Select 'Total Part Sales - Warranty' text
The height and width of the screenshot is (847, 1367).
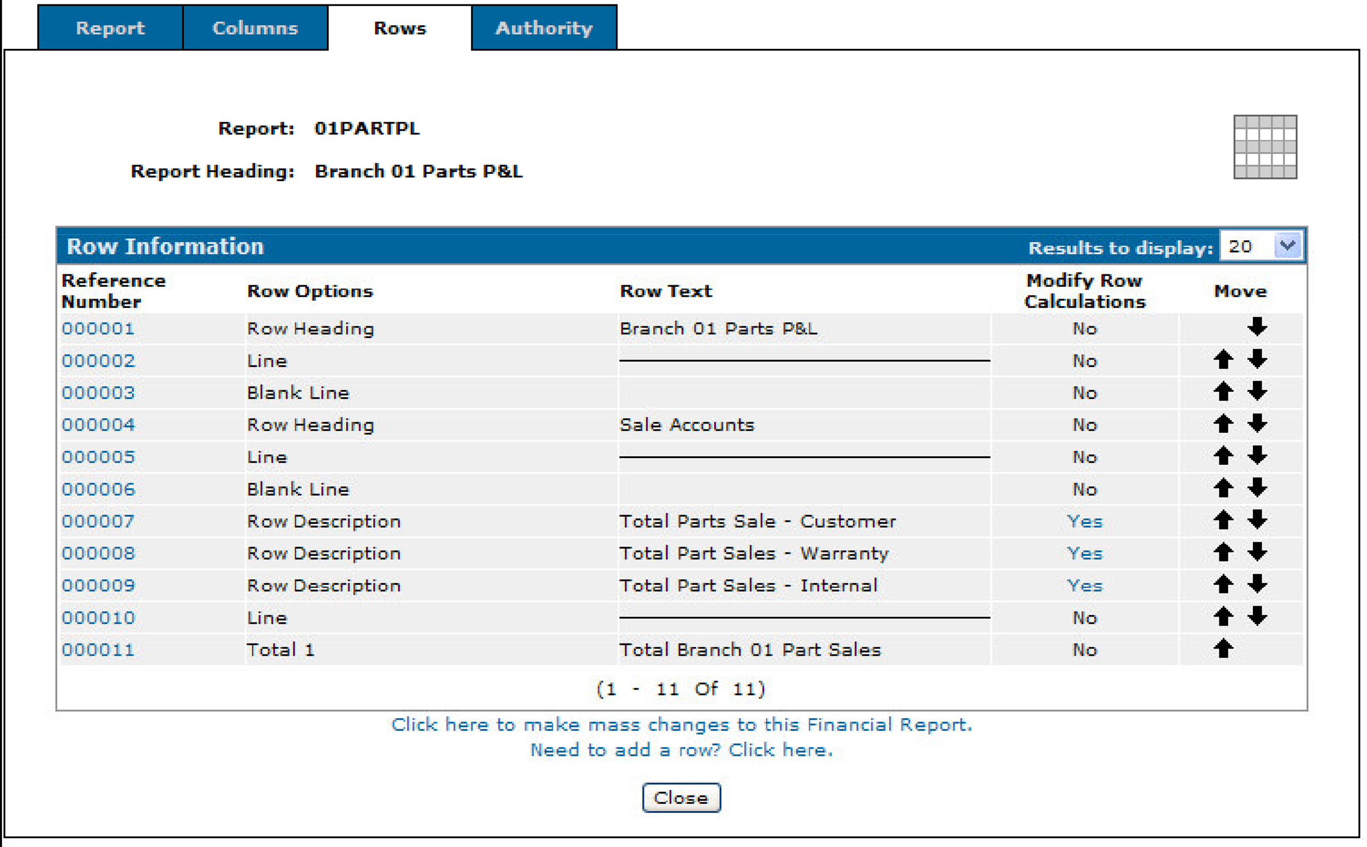pos(754,554)
